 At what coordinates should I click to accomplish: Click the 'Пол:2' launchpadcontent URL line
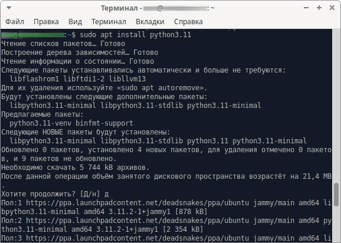click(x=166, y=221)
